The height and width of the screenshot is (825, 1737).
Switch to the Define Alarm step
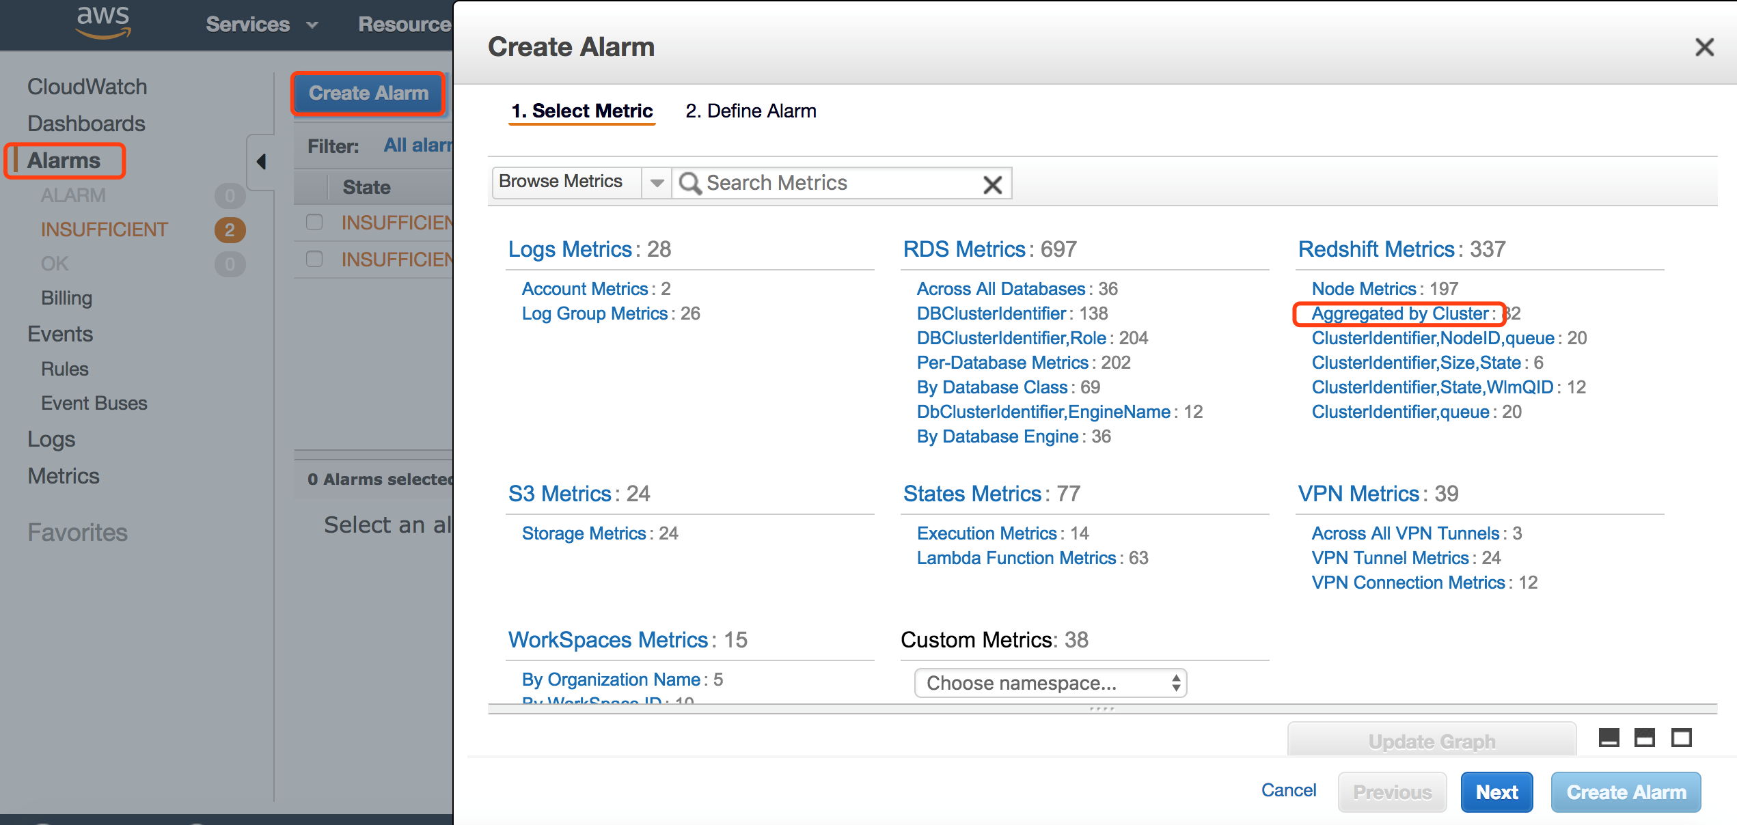click(x=750, y=111)
